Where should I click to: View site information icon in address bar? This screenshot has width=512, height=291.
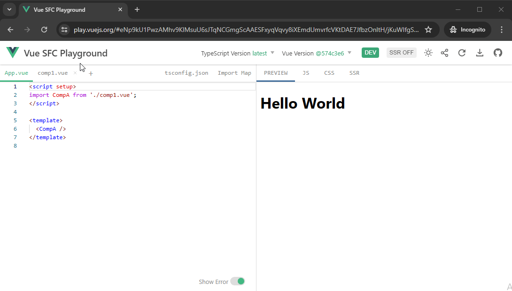pos(64,30)
